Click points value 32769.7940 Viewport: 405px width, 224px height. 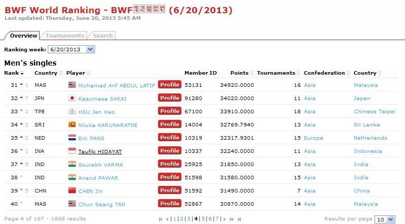tap(237, 124)
